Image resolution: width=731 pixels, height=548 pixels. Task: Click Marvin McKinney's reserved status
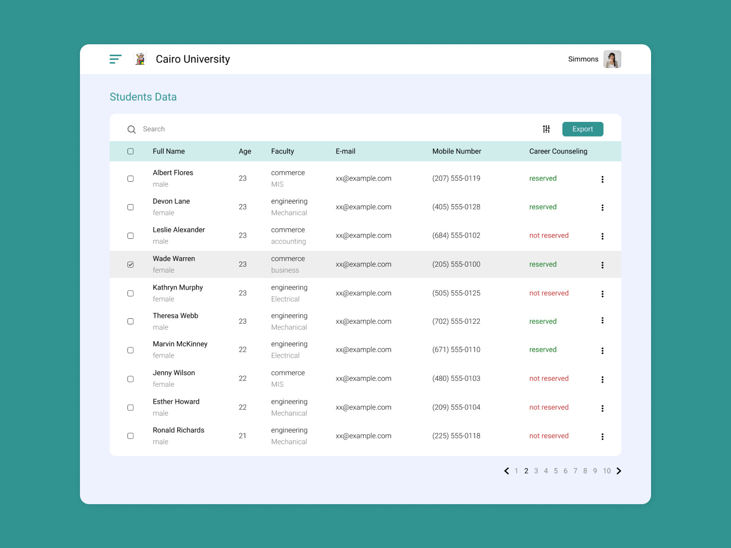click(x=543, y=350)
